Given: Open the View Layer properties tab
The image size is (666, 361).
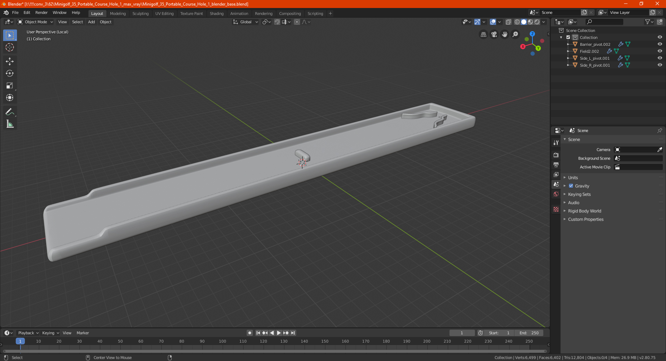Looking at the screenshot, I should [x=556, y=174].
